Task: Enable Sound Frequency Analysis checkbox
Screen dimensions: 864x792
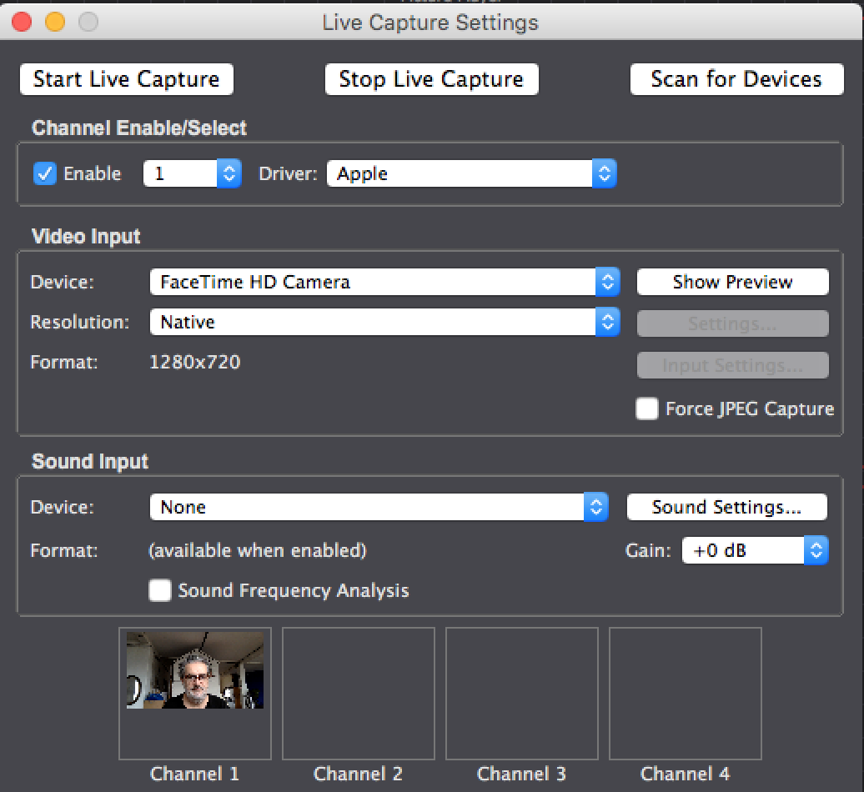Action: point(160,590)
